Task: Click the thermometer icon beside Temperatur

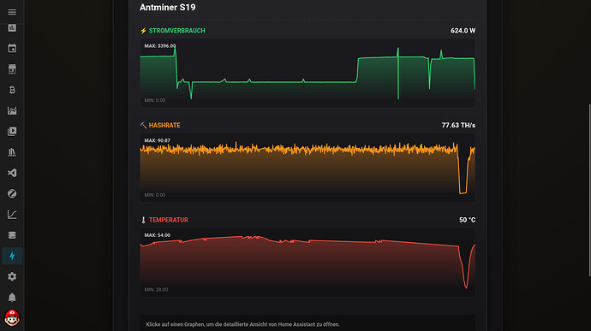Action: [x=143, y=220]
